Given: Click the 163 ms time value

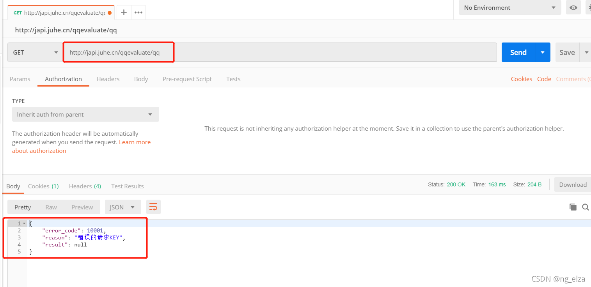Looking at the screenshot, I should pyautogui.click(x=497, y=184).
